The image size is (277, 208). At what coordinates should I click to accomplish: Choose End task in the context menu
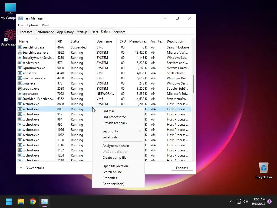(118, 111)
